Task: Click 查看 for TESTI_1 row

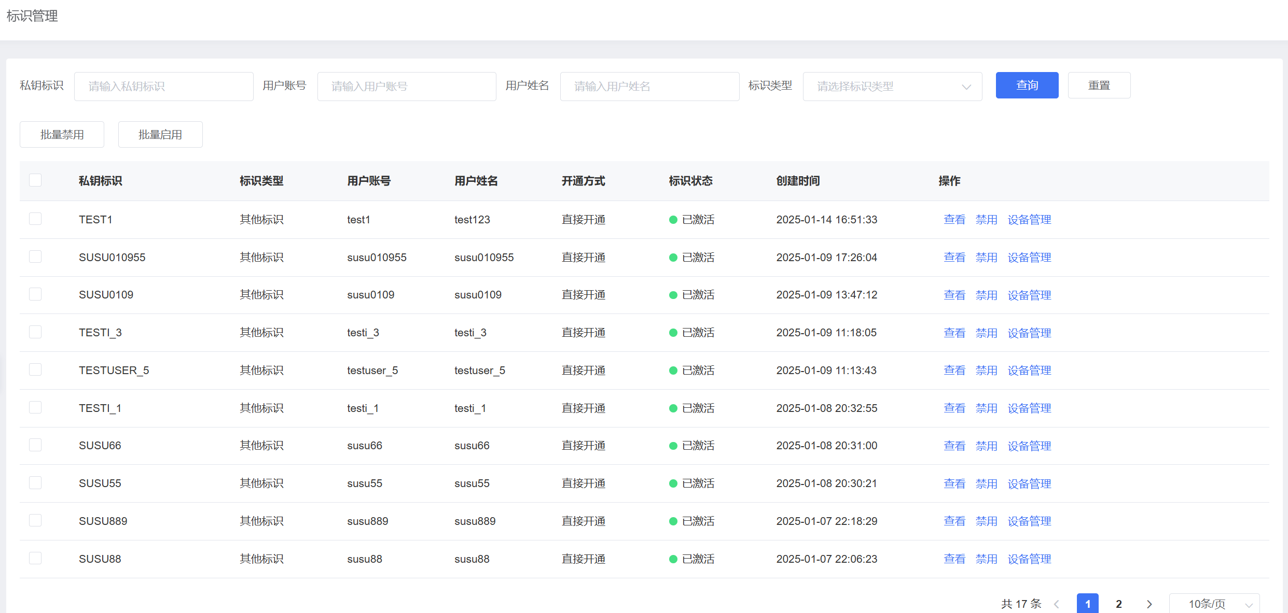Action: (x=954, y=408)
